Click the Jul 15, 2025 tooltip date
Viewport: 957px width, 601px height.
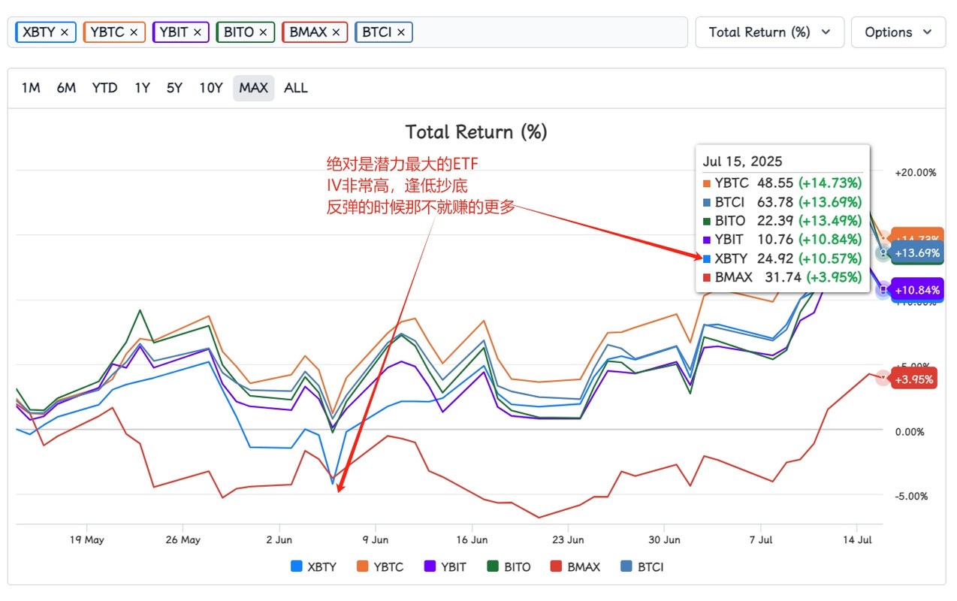(x=742, y=161)
